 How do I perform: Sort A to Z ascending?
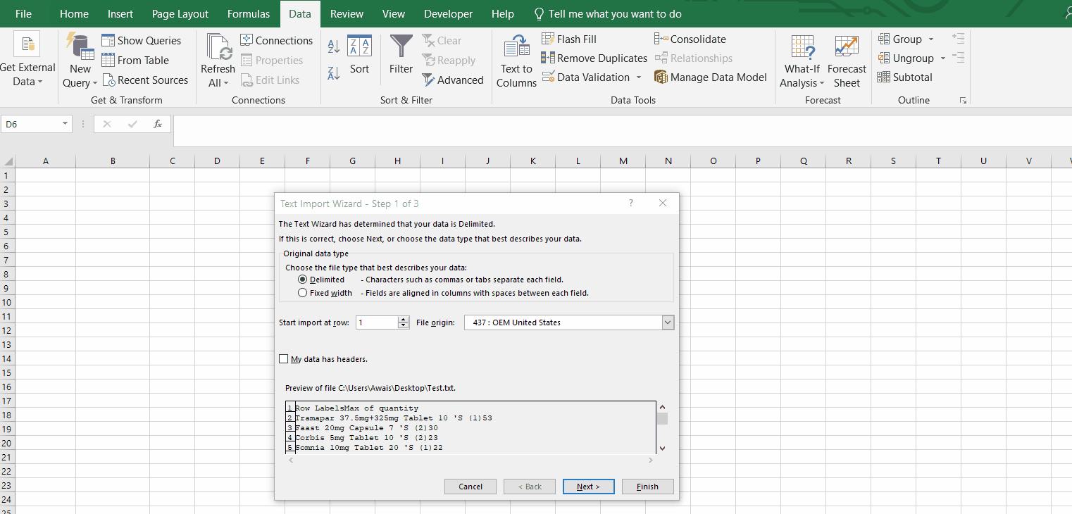(334, 46)
